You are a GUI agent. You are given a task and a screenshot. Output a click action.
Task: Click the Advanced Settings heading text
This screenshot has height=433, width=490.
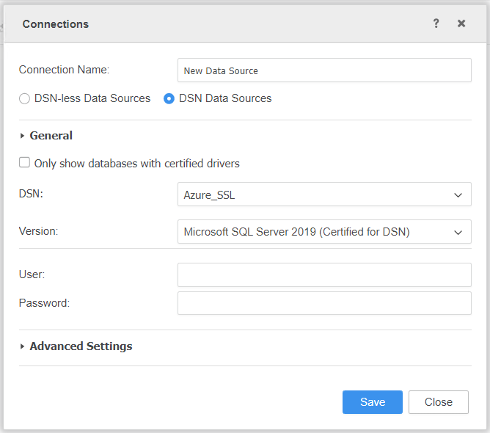pos(81,346)
